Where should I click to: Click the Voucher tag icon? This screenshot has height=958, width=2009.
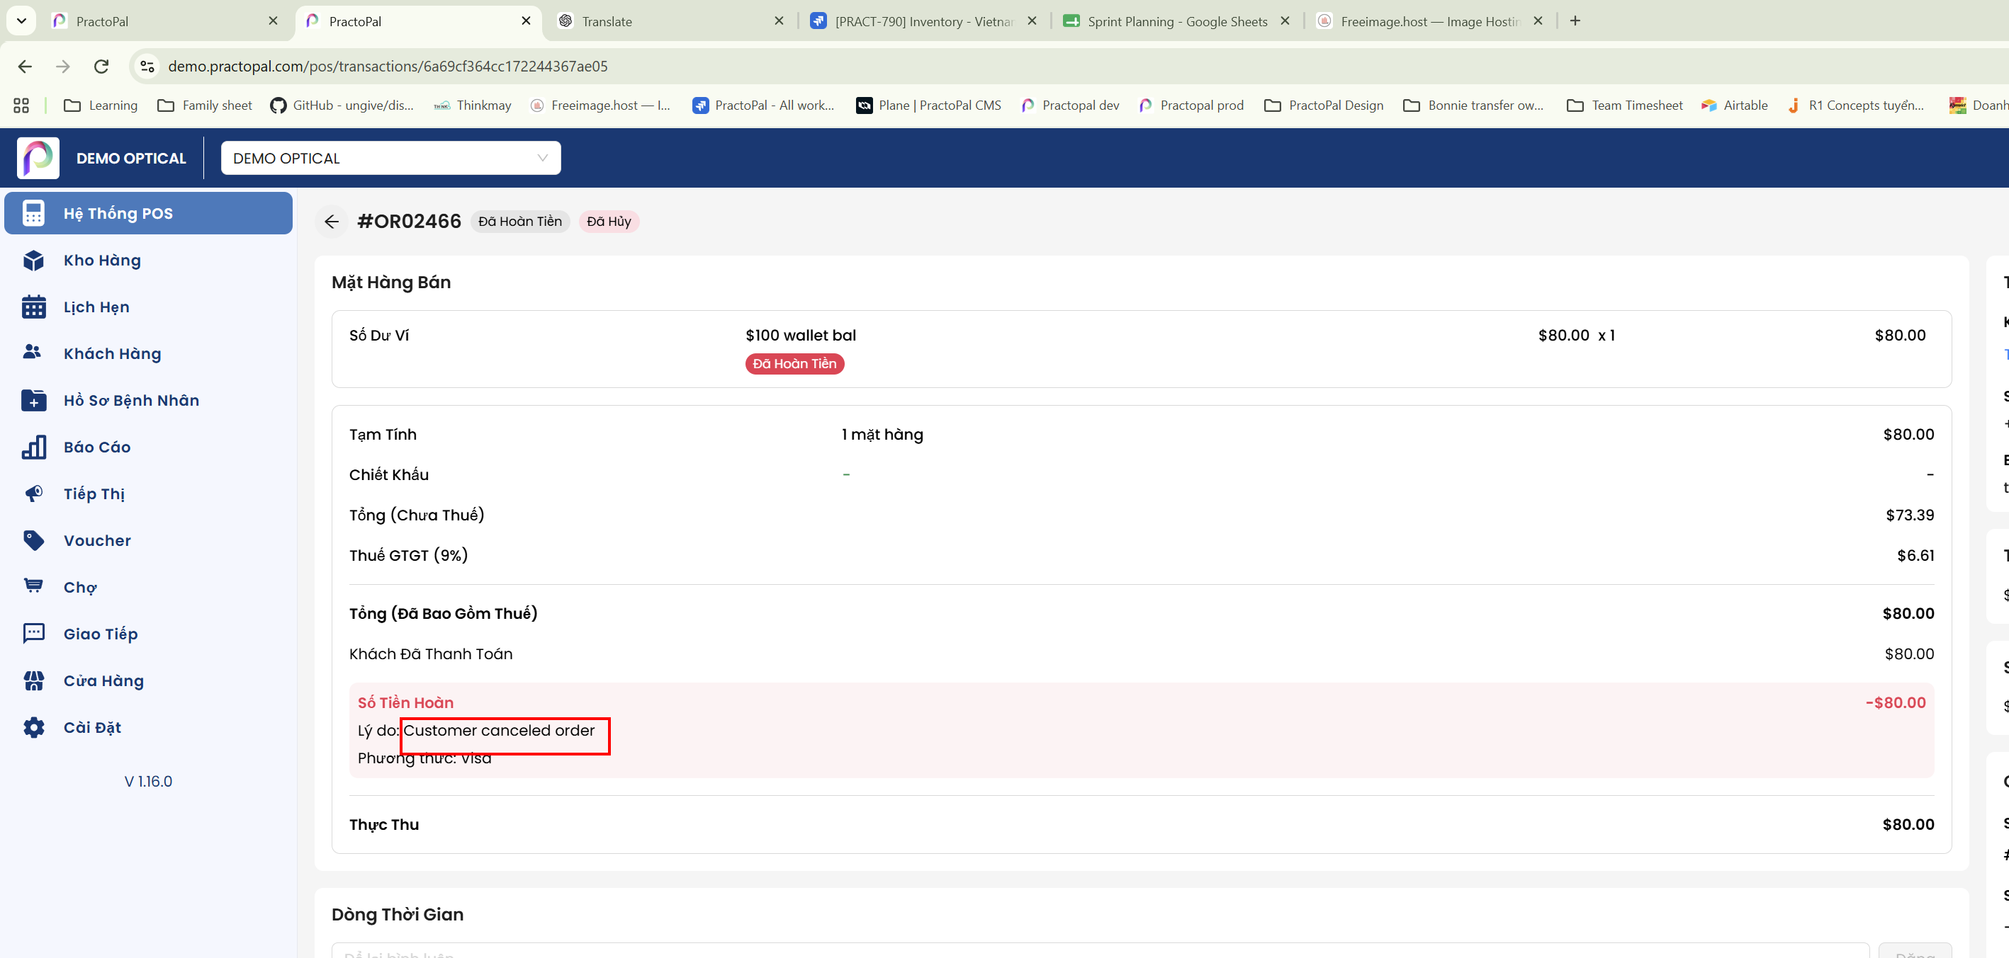pyautogui.click(x=33, y=540)
